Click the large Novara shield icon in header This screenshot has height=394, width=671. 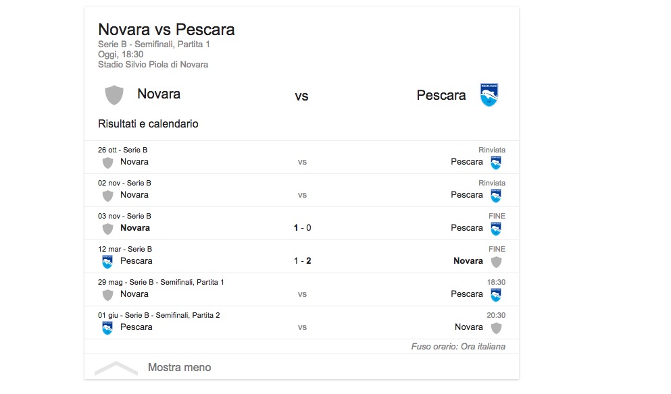[x=114, y=95]
